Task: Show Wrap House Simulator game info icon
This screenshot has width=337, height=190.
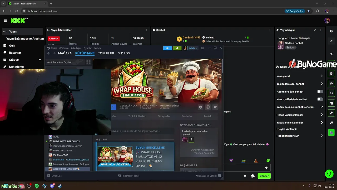Action: [x=208, y=107]
